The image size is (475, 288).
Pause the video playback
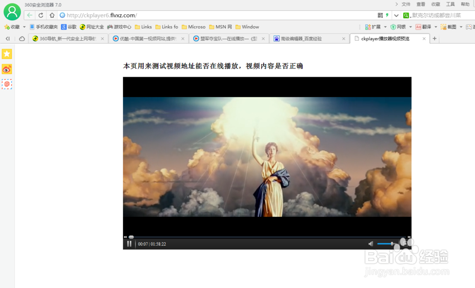[129, 244]
